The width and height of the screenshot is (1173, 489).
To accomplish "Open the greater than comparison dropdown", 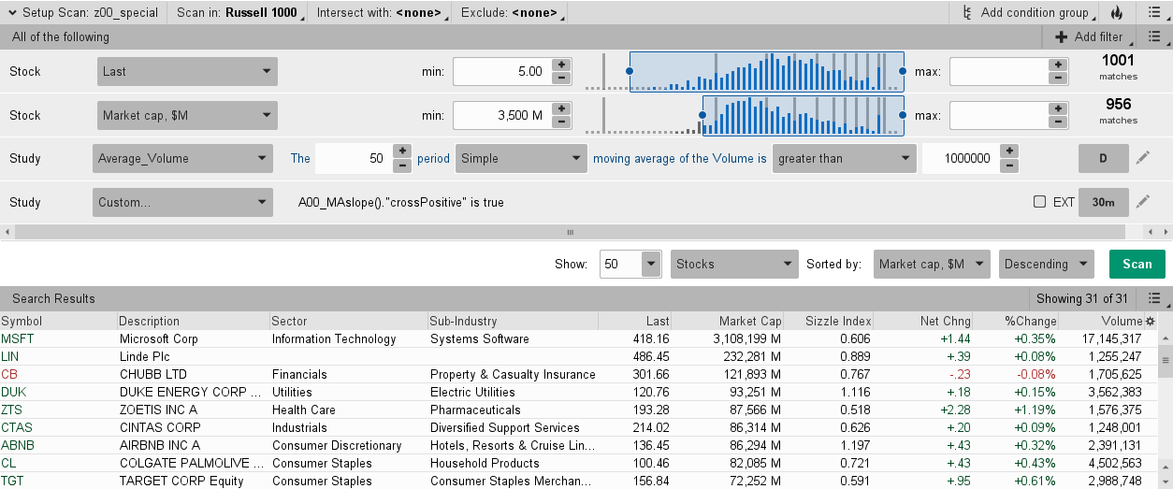I will click(x=845, y=158).
